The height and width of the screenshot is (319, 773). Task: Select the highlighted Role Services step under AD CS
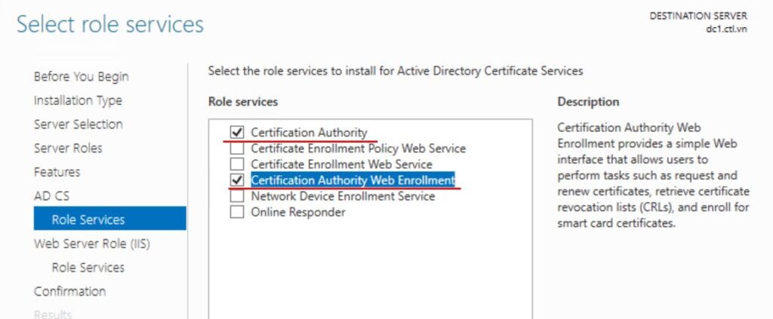88,219
